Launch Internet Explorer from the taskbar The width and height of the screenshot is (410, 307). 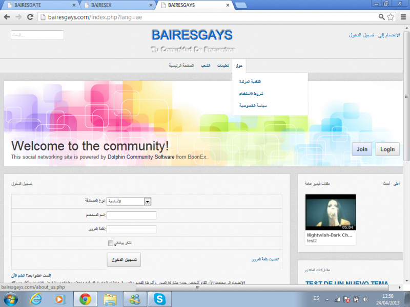point(35,299)
